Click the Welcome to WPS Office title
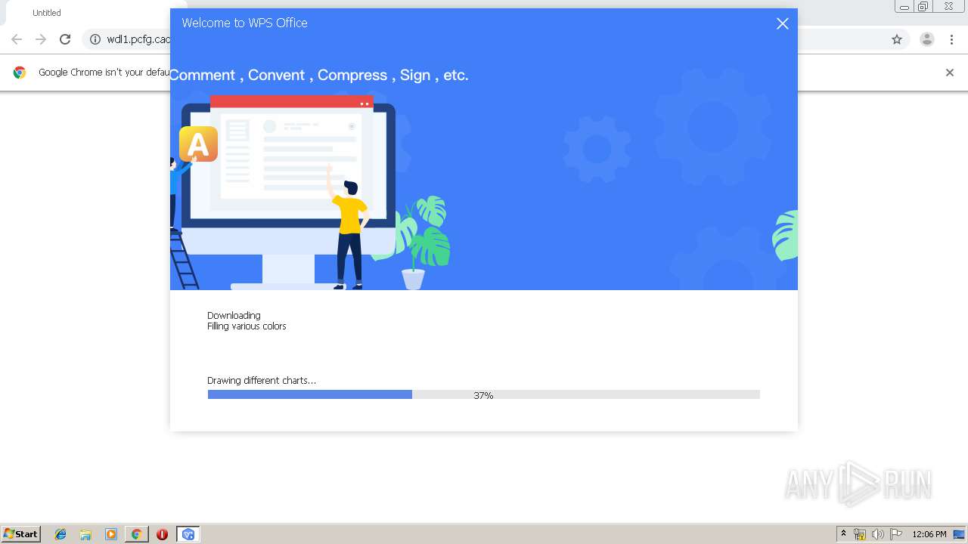The image size is (968, 544). point(244,23)
